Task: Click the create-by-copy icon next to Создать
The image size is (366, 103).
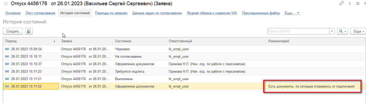Action: pos(29,31)
